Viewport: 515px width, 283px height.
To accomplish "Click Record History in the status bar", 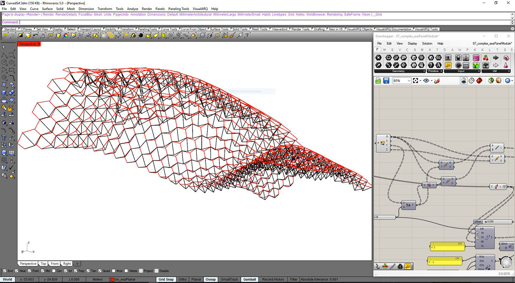I will coord(273,279).
